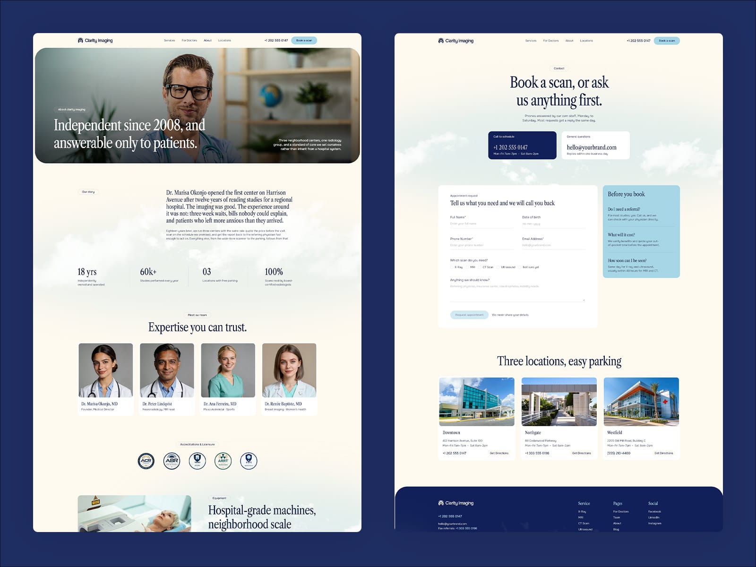
Task: Click the Anything we should know text area
Action: coord(517,292)
